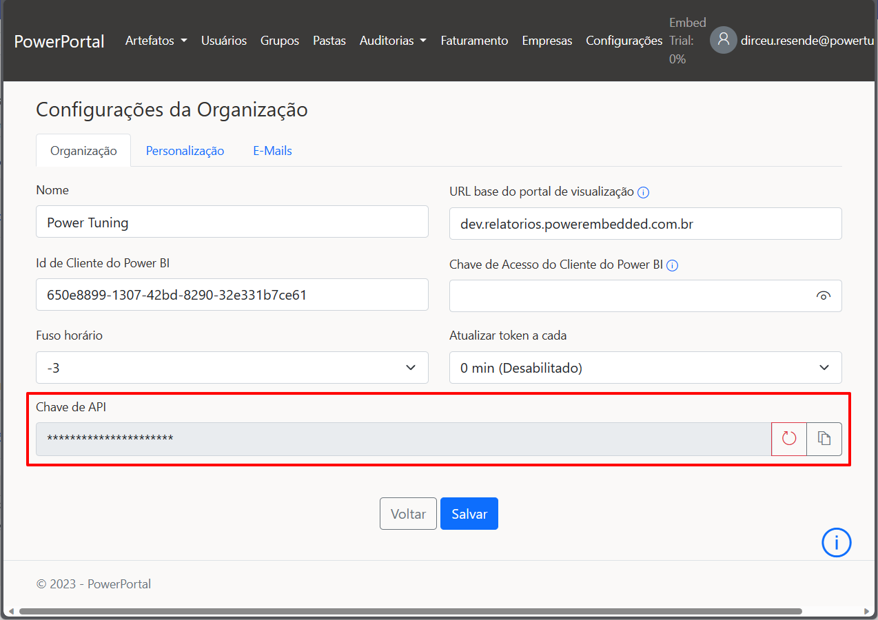Image resolution: width=878 pixels, height=620 pixels.
Task: Open the round blue info help button
Action: point(836,543)
